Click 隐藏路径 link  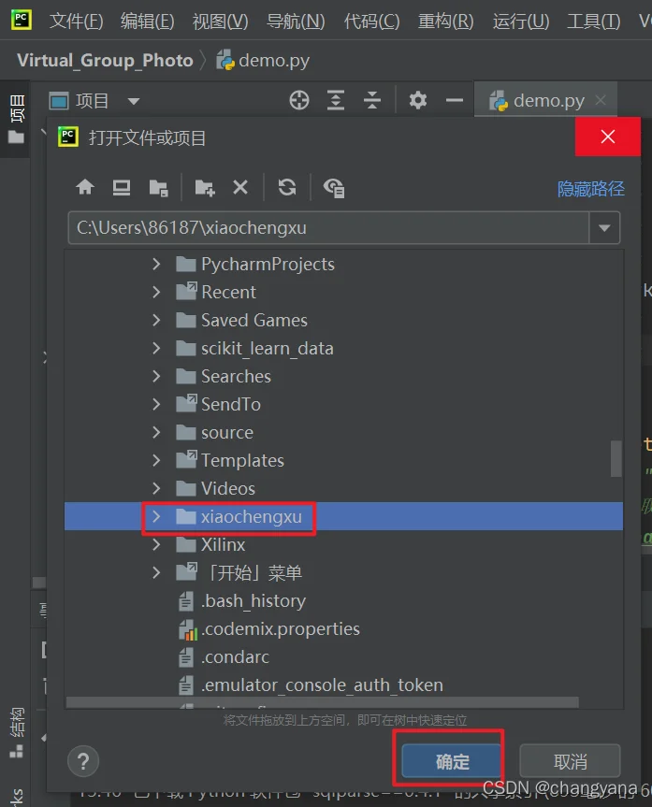(x=590, y=188)
